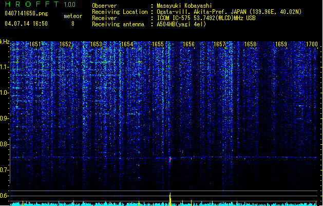Click the HROFFT 1.0.0 title text
323x206 pixels.
(40, 4)
